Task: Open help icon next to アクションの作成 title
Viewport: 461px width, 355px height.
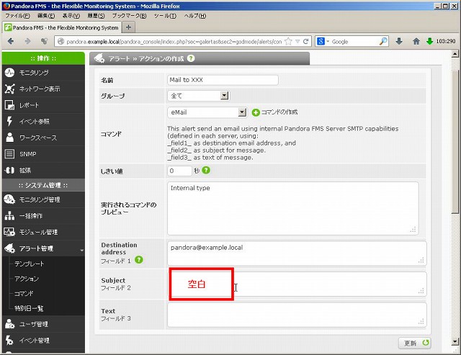Action: 191,58
